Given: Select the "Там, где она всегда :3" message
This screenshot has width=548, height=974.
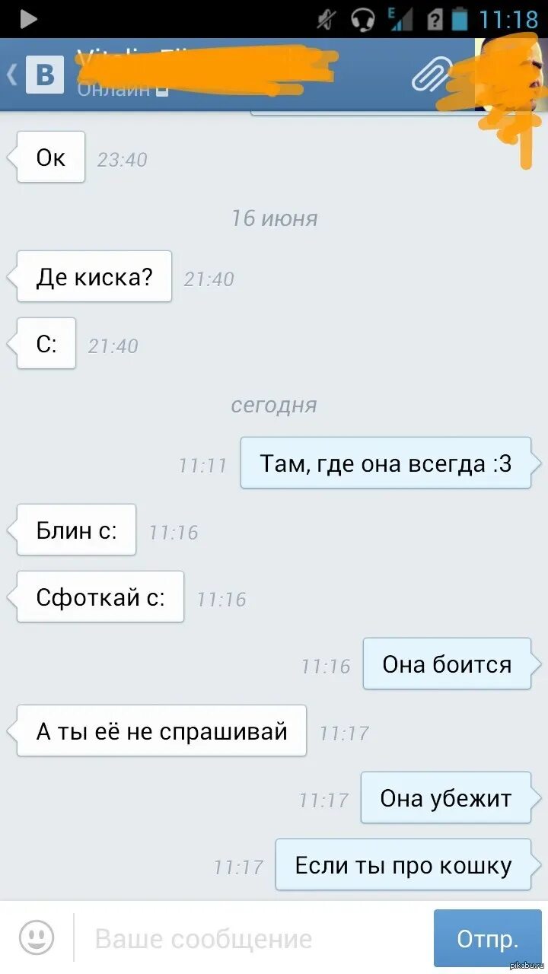Looking at the screenshot, I should (386, 463).
